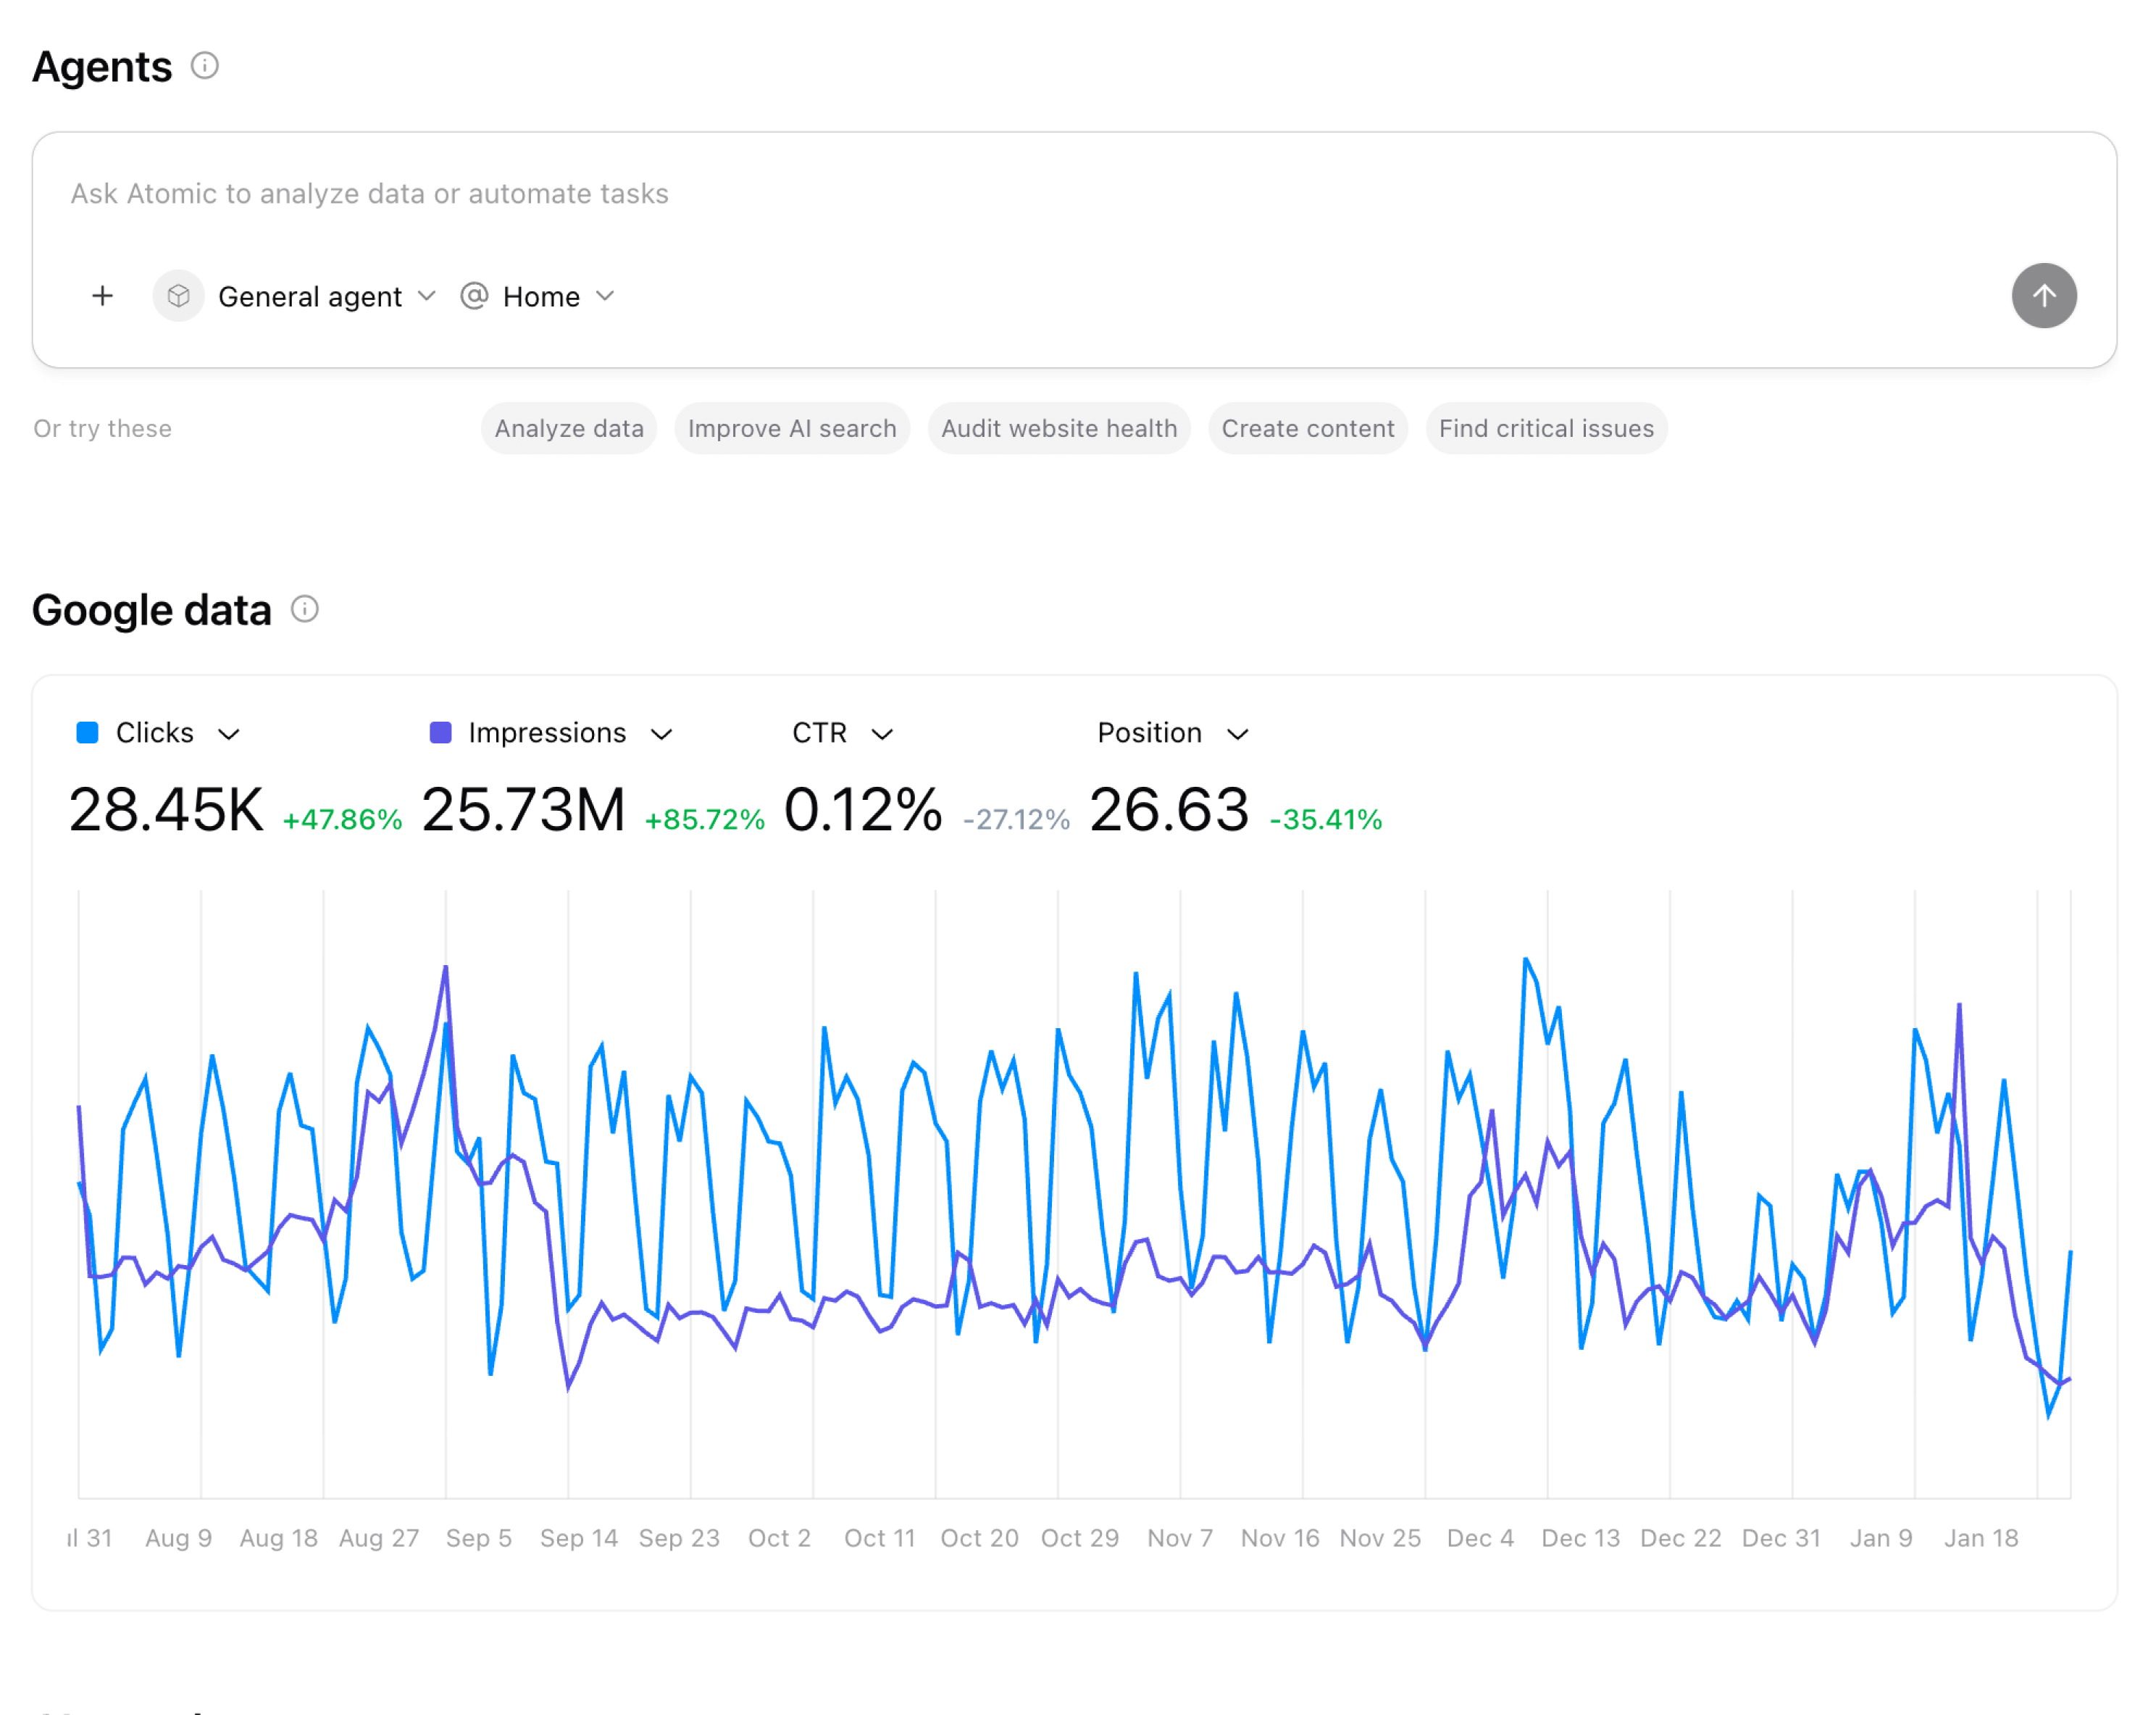Select the General agent cube icon
Screen dimensions: 2156x1715
coord(178,296)
